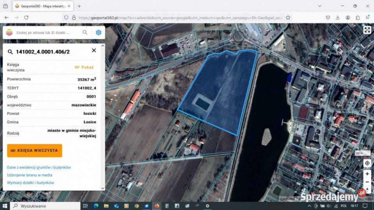
Task: Click the site padlock icon
Action: click(x=74, y=17)
